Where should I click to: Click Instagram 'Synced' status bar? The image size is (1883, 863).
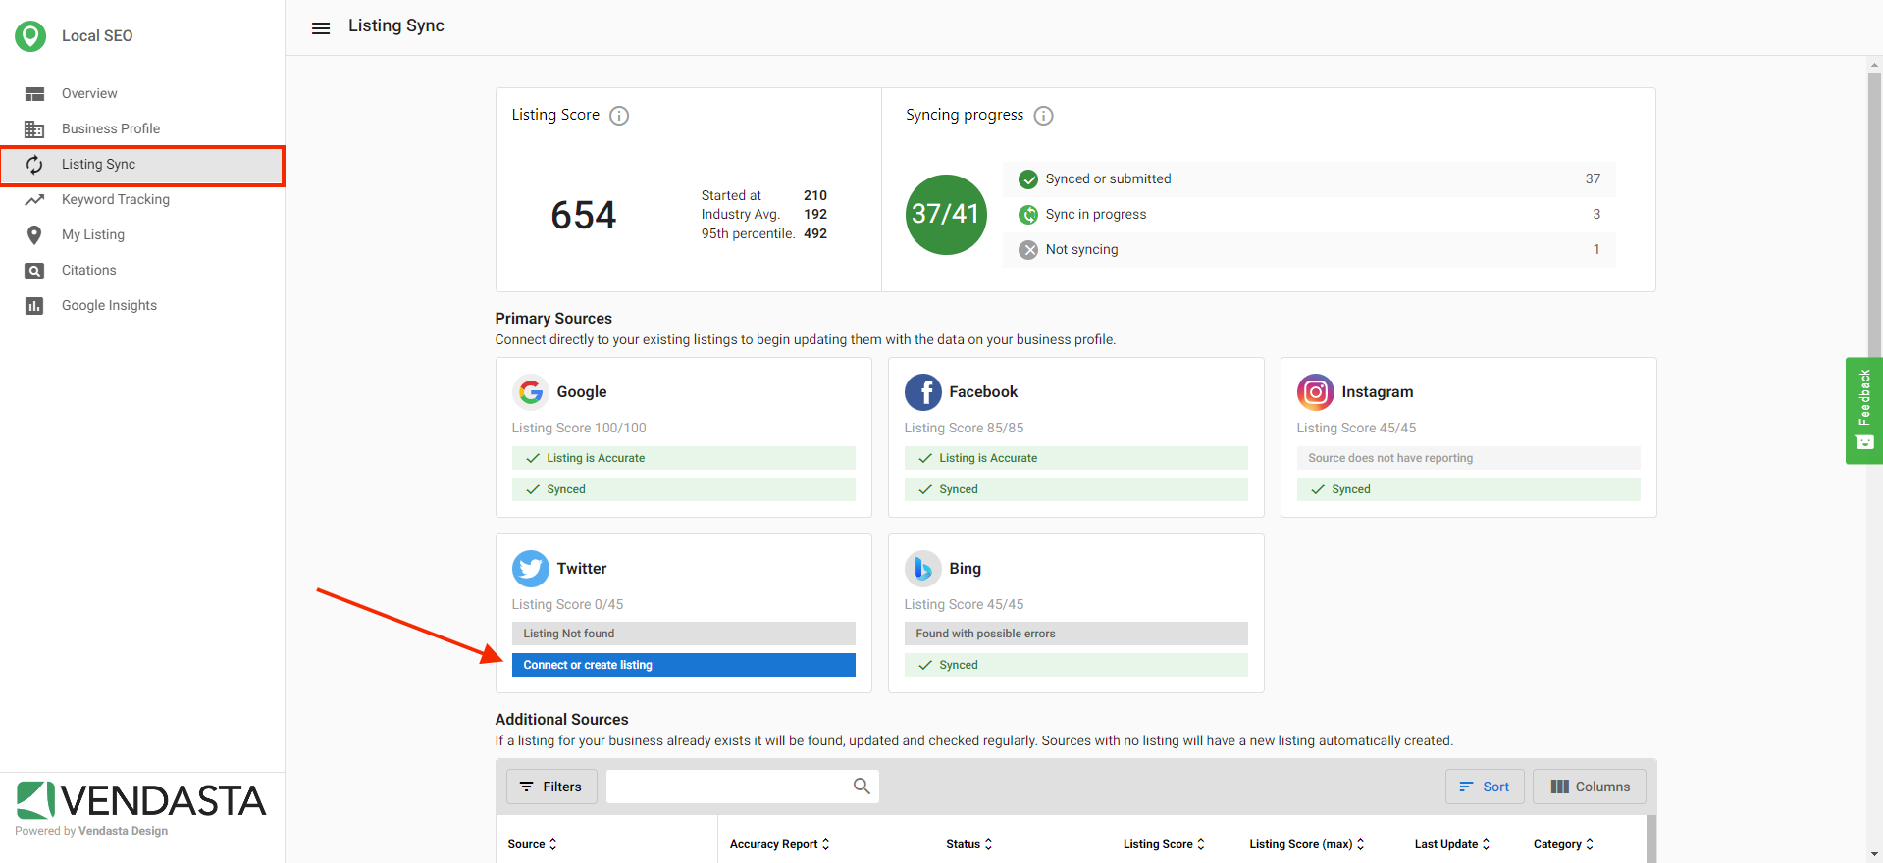point(1469,489)
